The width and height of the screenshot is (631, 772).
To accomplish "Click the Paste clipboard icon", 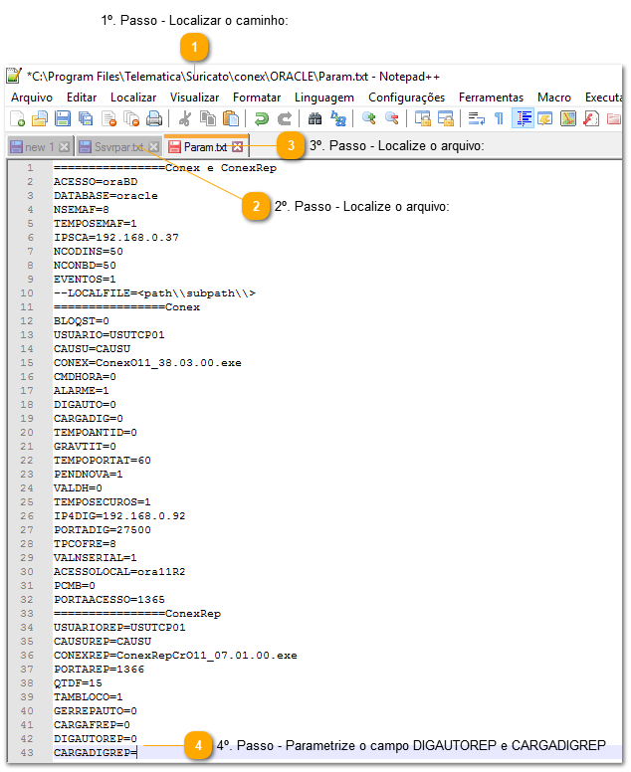I will (231, 118).
